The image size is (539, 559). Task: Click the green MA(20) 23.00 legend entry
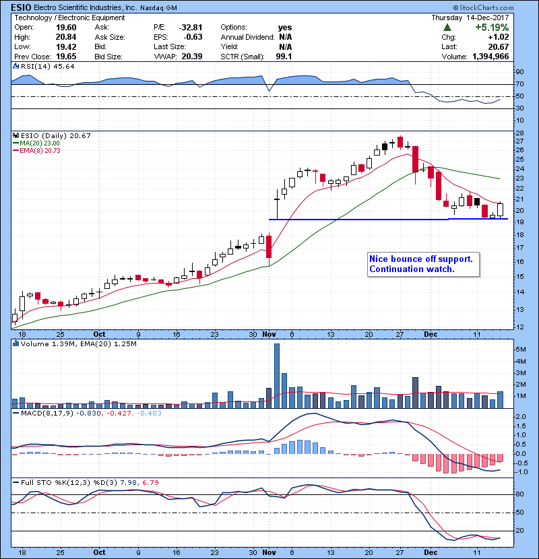[x=36, y=143]
